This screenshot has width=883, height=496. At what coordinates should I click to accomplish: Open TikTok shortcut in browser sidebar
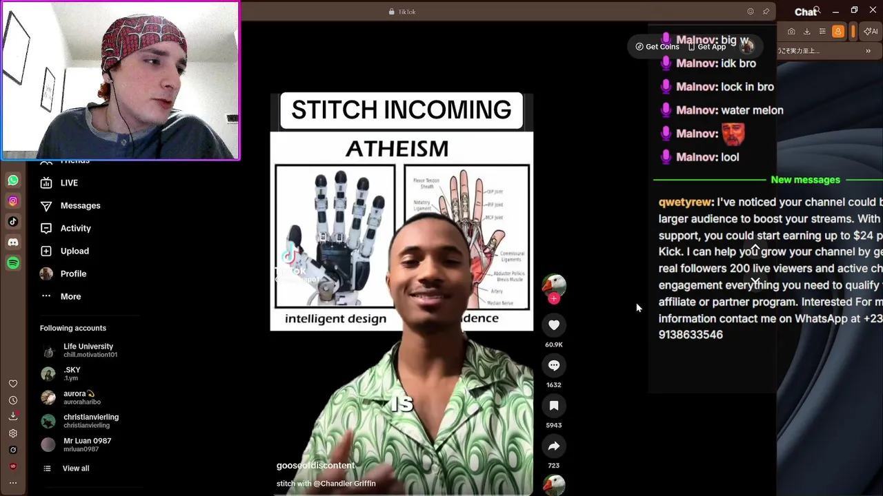[x=13, y=222]
